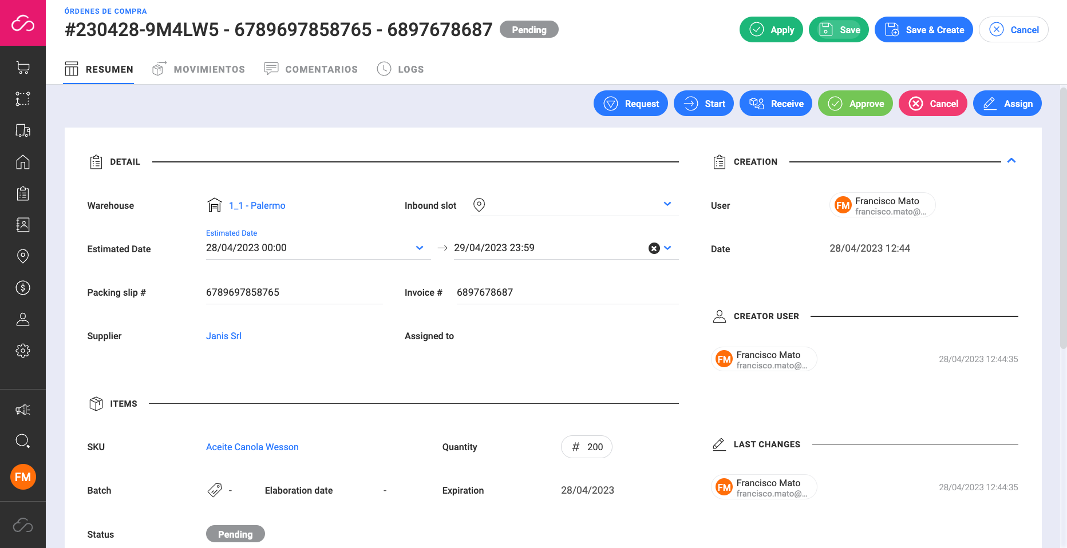The image size is (1067, 548).
Task: Click the Last Changes pencil icon
Action: [720, 444]
